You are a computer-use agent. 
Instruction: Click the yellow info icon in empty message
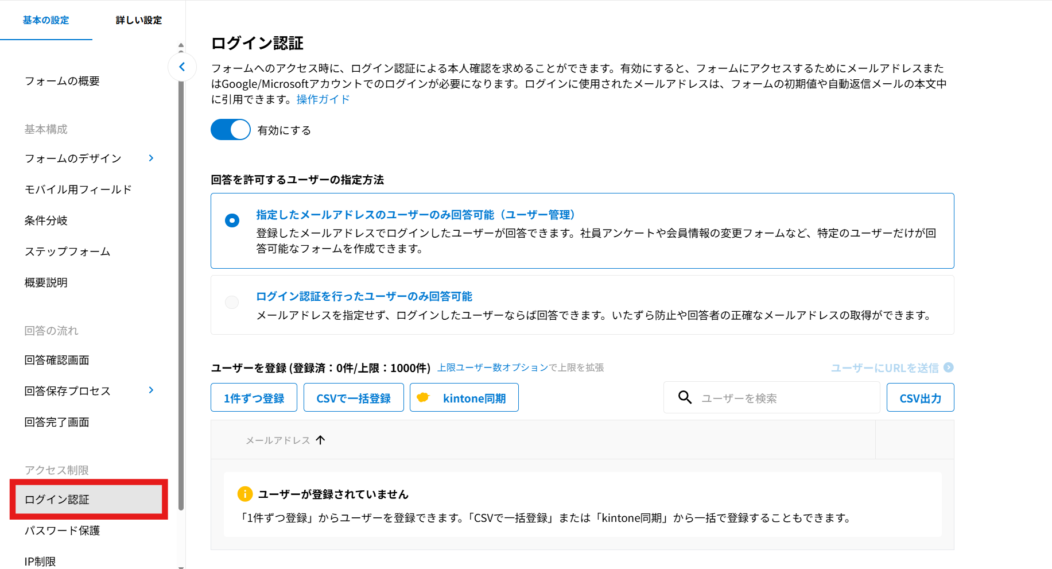pos(244,494)
